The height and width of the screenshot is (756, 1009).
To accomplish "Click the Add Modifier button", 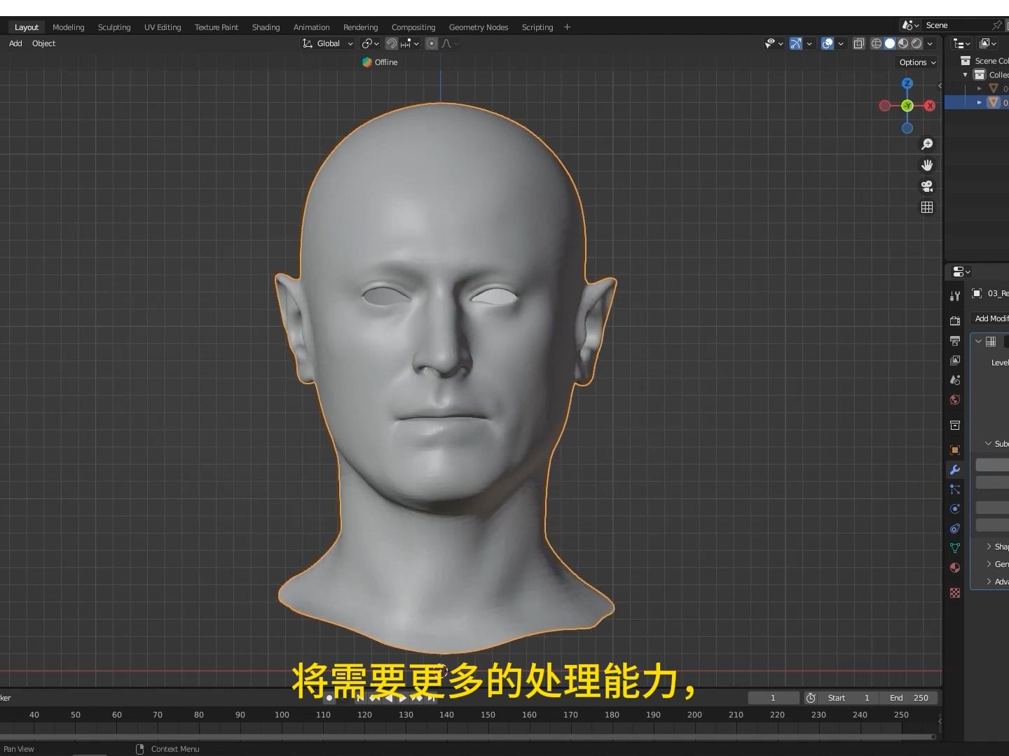I will (x=991, y=318).
